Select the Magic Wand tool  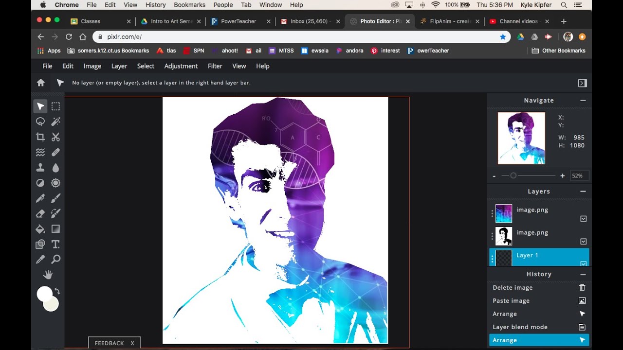56,122
